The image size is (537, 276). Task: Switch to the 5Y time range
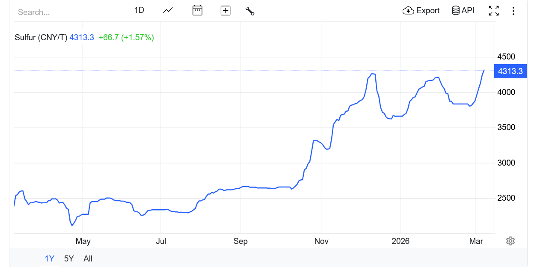69,258
